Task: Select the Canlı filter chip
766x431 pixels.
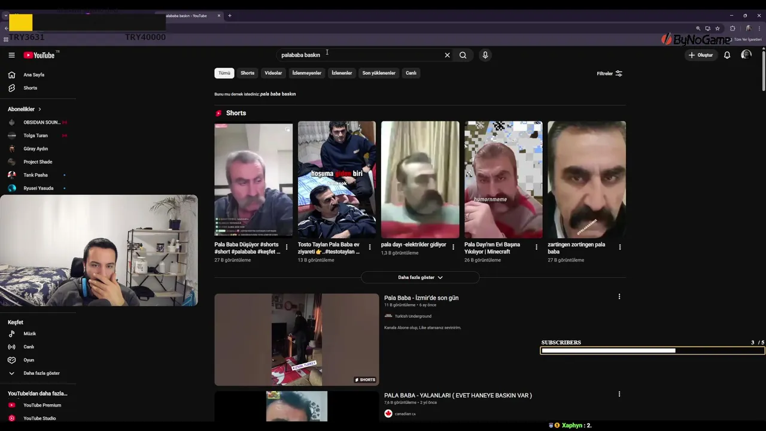Action: coord(411,73)
